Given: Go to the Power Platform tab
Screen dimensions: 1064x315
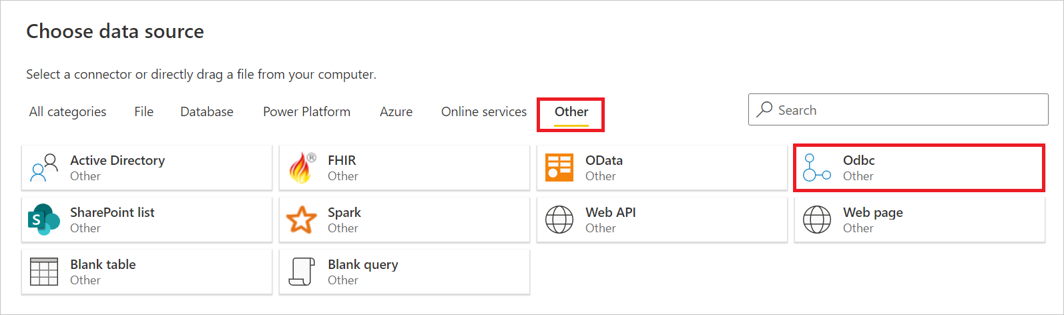Looking at the screenshot, I should [306, 111].
